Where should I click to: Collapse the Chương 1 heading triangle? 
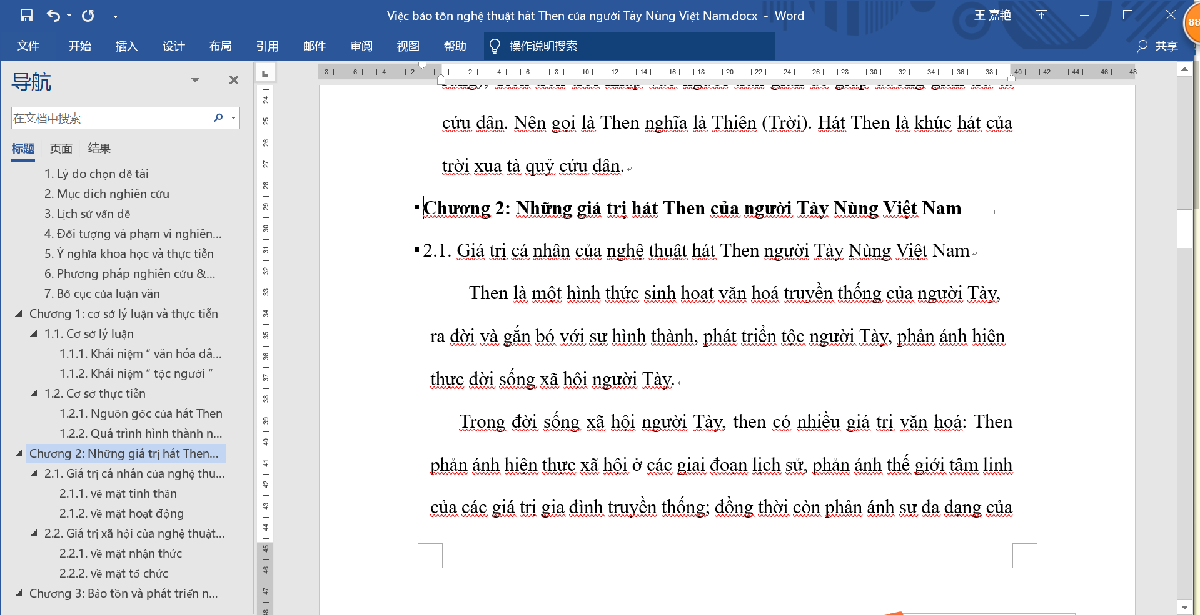point(19,313)
